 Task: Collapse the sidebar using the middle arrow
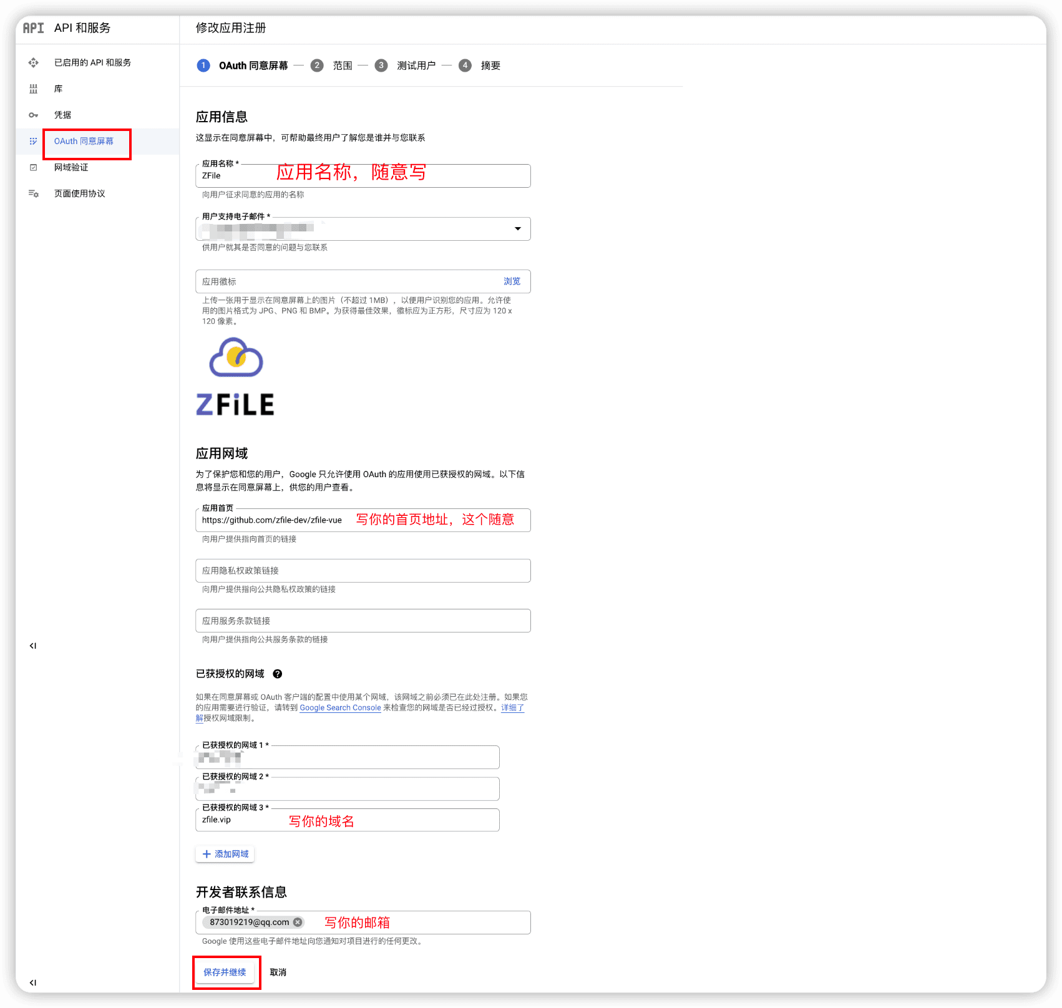(33, 646)
